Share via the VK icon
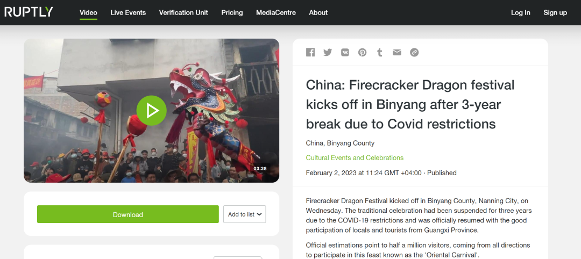Image resolution: width=581 pixels, height=259 pixels. point(345,52)
